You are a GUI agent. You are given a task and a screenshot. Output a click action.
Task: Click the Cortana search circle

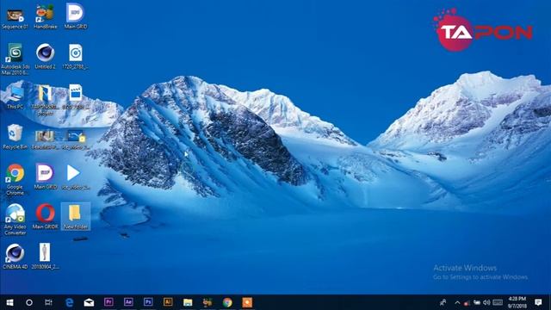point(29,302)
